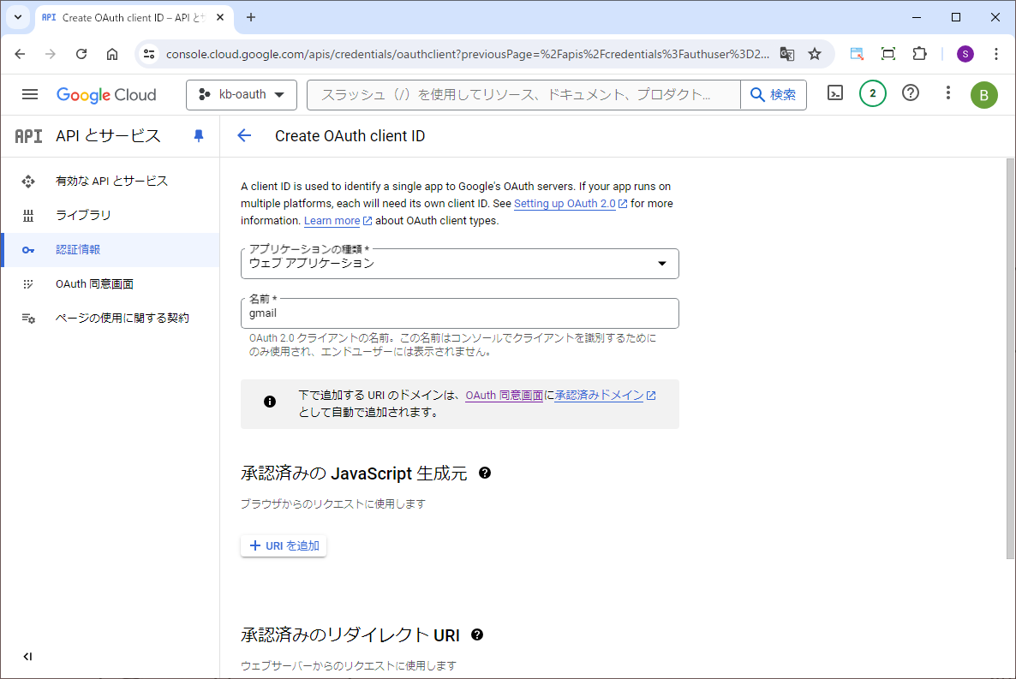Viewport: 1016px width, 679px height.
Task: Click the 名前 text field containing gmail
Action: (459, 314)
